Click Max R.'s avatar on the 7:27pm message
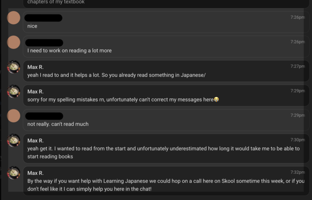Image resolution: width=312 pixels, height=200 pixels. pos(14,67)
